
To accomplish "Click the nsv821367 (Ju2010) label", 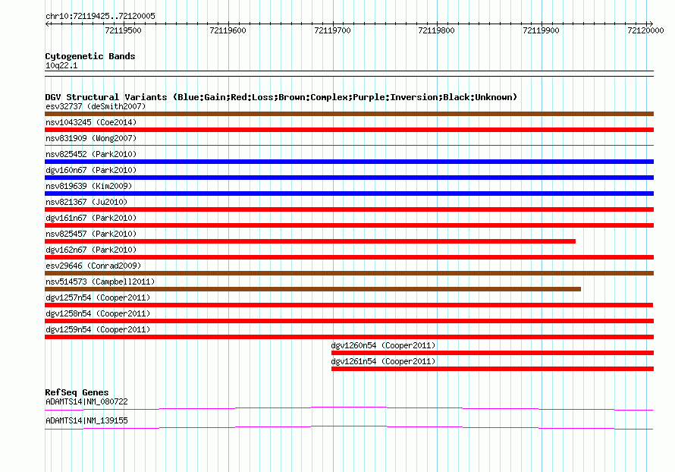I will (86, 202).
